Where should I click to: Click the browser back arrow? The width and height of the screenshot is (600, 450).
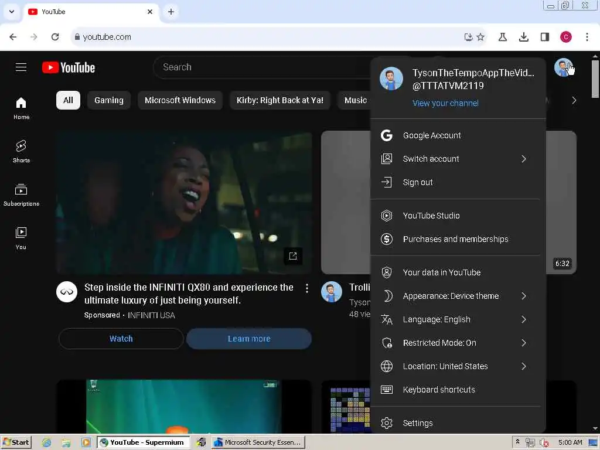click(x=13, y=37)
